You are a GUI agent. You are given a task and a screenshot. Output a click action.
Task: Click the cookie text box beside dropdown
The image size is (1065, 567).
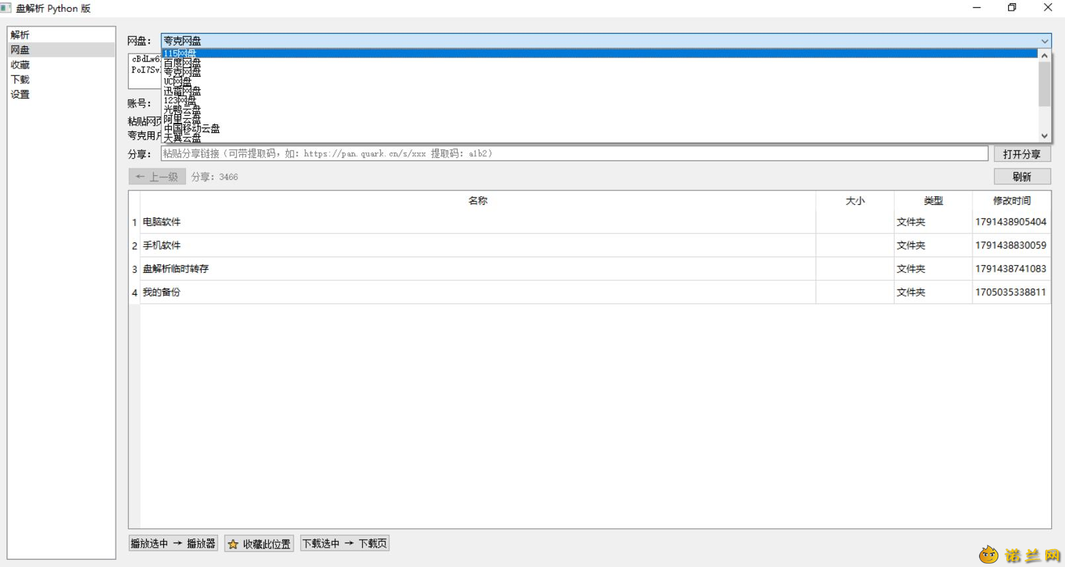(x=145, y=71)
